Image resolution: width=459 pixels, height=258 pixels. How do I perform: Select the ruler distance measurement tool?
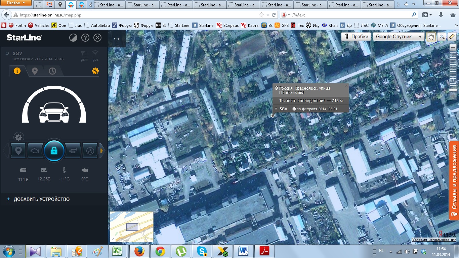point(452,37)
